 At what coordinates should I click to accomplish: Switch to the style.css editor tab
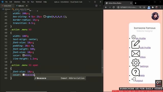pos(21,6)
